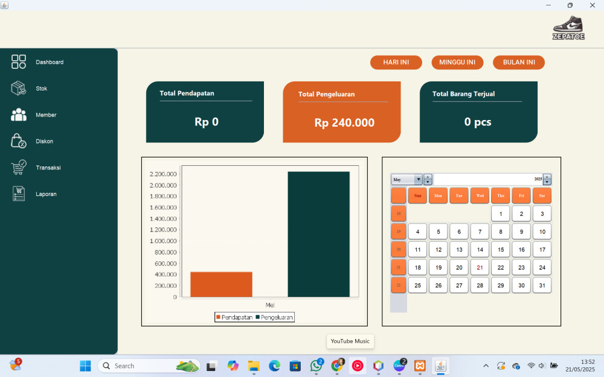The width and height of the screenshot is (604, 377).
Task: Filter dashboard by HARI INI
Action: (396, 63)
